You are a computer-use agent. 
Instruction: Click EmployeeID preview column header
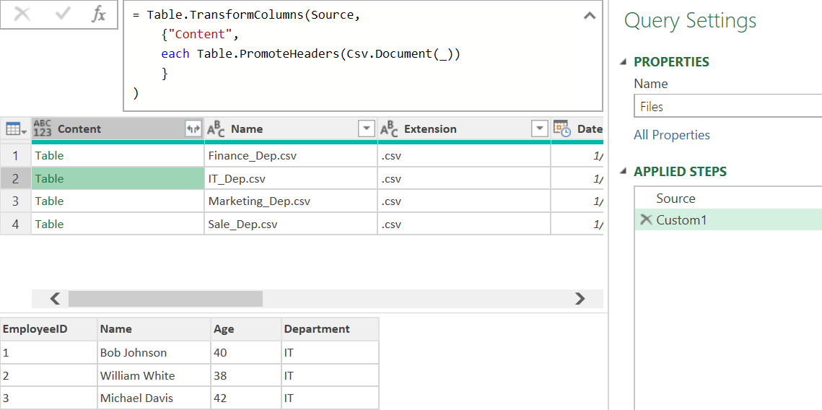[x=49, y=328]
